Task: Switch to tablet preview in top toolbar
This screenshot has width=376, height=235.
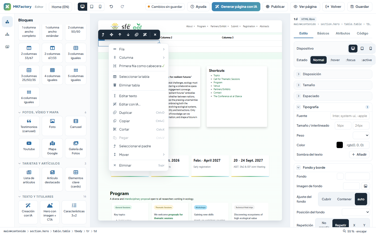Action: [92, 7]
